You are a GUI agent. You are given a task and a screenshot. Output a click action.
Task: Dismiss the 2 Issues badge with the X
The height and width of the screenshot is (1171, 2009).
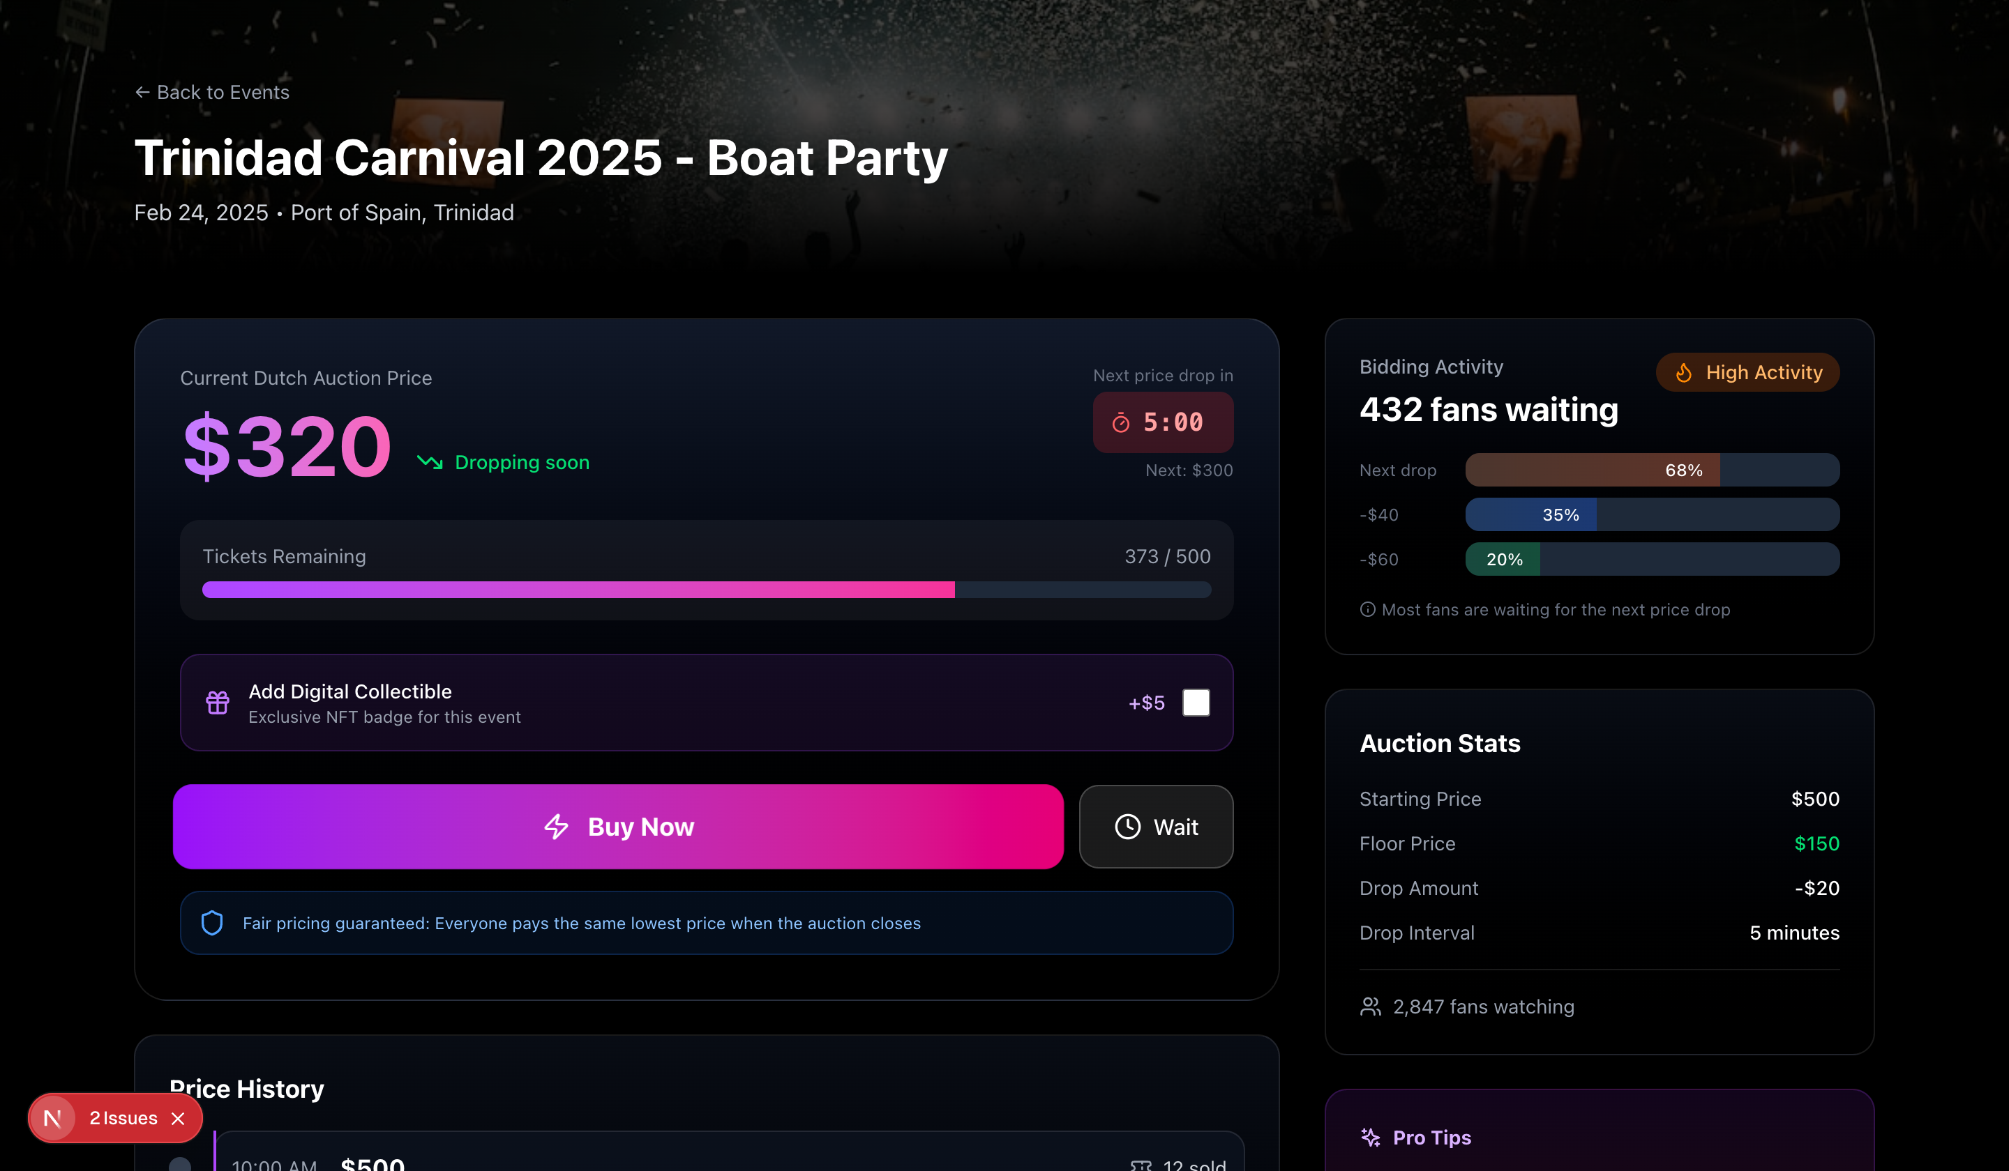click(x=178, y=1119)
